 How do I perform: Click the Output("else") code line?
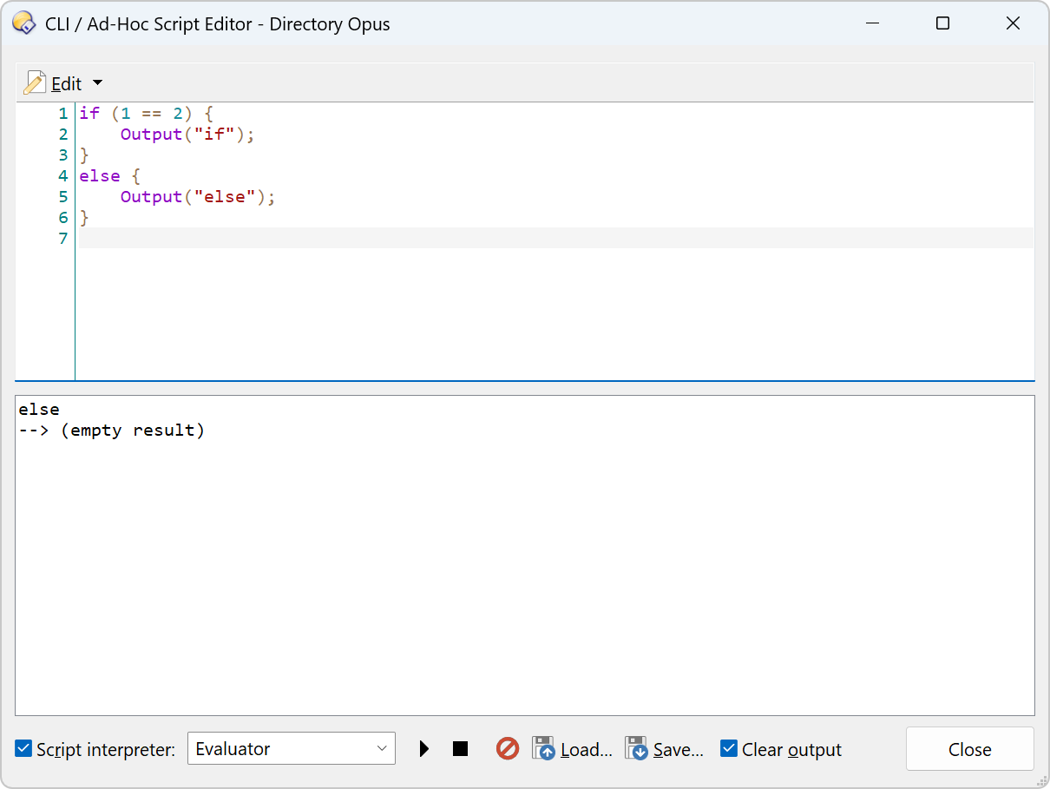pos(197,197)
